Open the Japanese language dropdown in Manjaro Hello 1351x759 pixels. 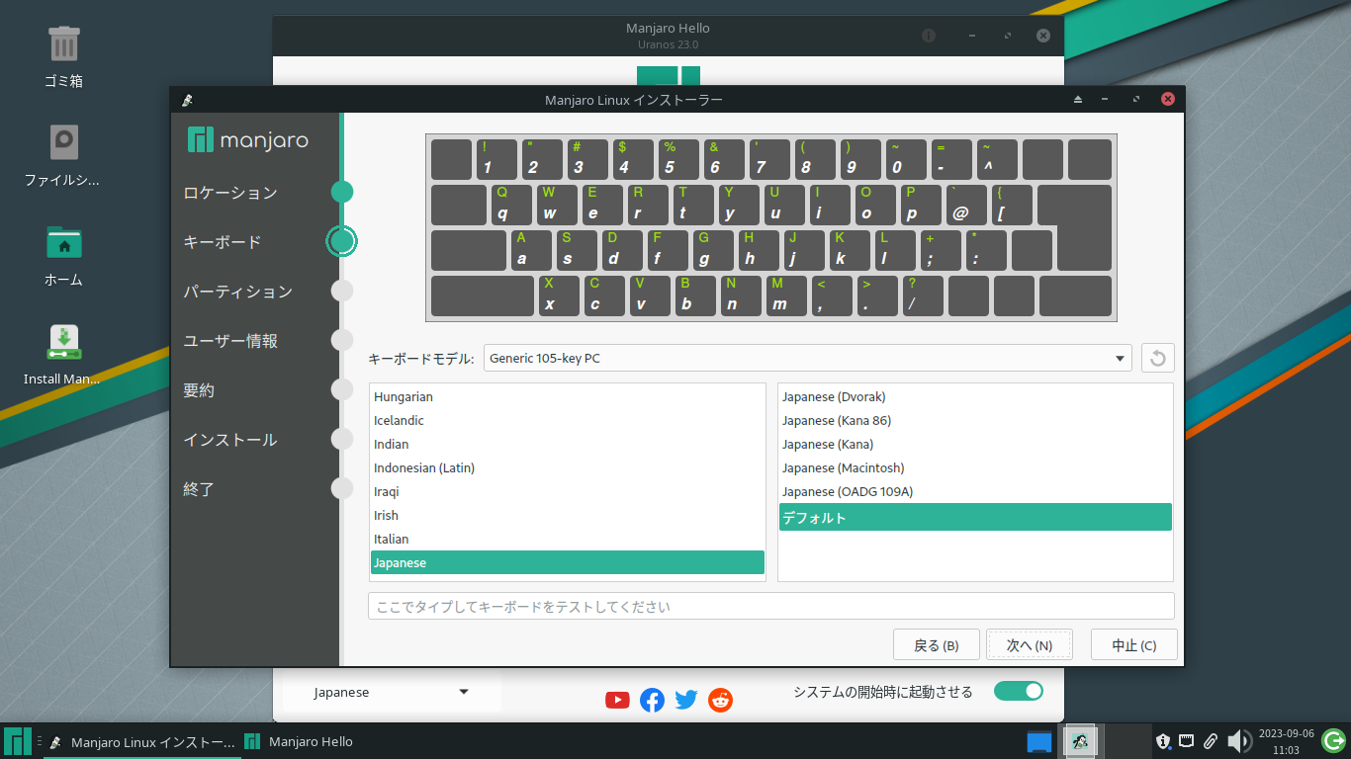pyautogui.click(x=392, y=692)
